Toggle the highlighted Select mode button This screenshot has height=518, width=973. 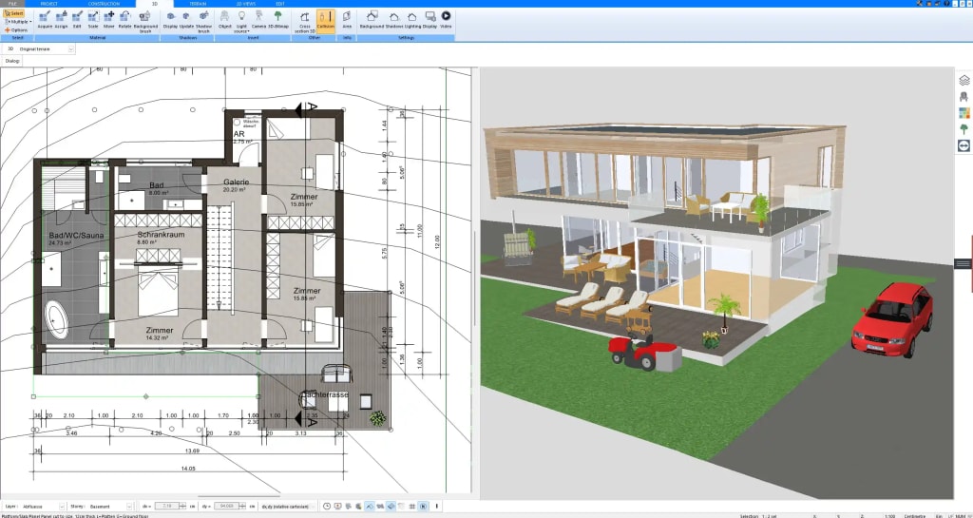(14, 13)
